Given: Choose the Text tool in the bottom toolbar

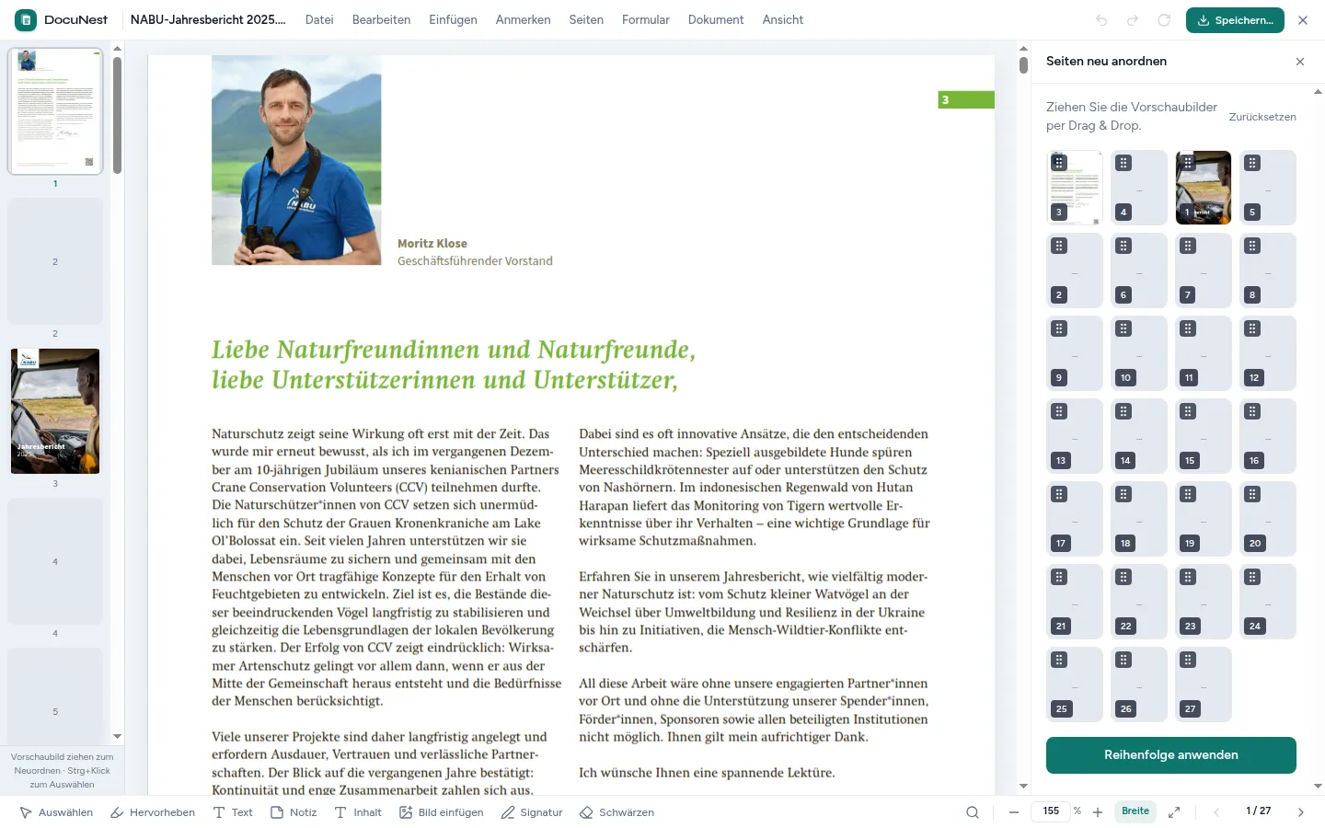Looking at the screenshot, I should click(233, 812).
